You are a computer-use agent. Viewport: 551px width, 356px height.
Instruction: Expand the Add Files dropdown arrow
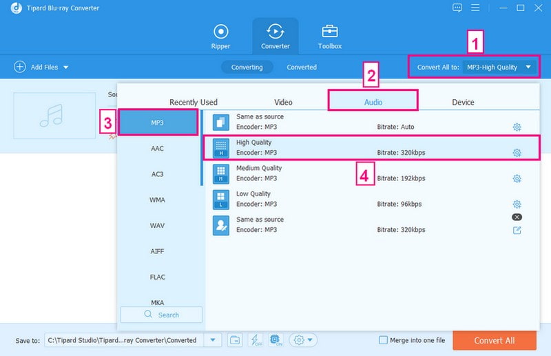point(65,67)
